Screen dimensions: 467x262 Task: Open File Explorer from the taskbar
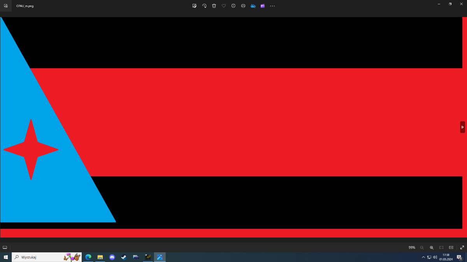click(x=100, y=257)
